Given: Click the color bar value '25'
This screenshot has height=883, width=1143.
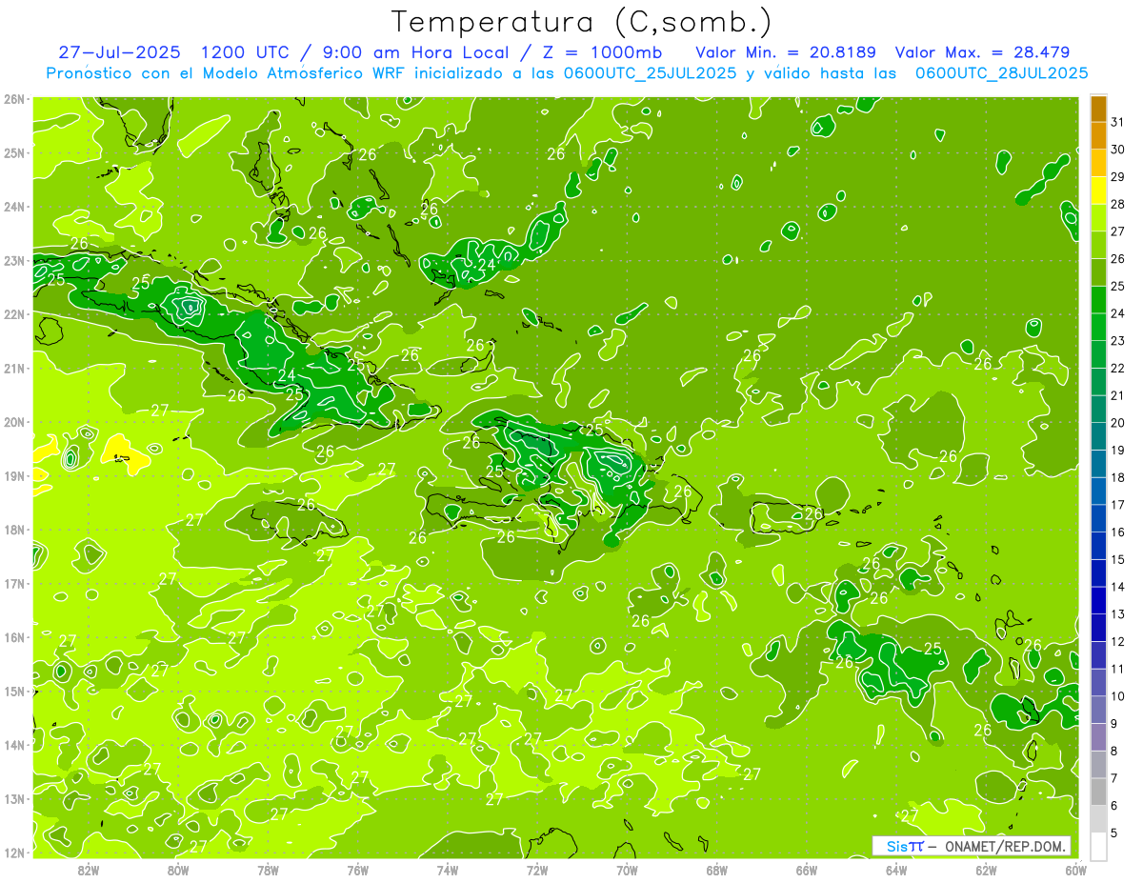Looking at the screenshot, I should [x=1117, y=286].
